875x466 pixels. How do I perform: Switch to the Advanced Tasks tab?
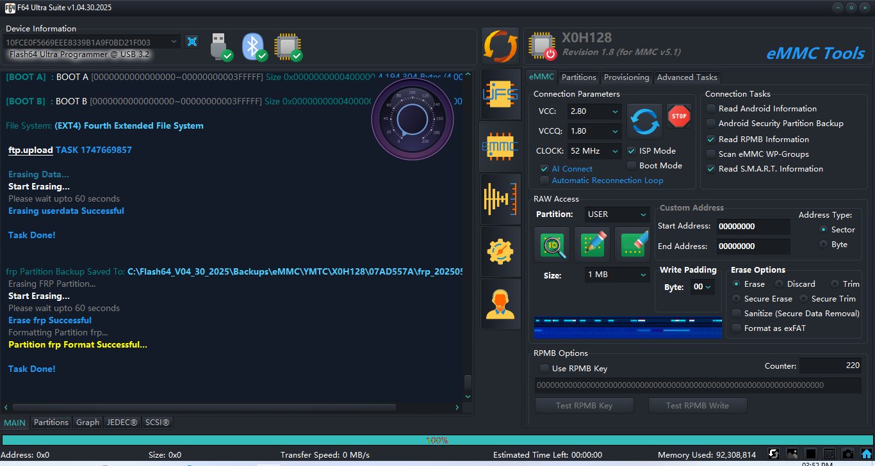point(687,77)
